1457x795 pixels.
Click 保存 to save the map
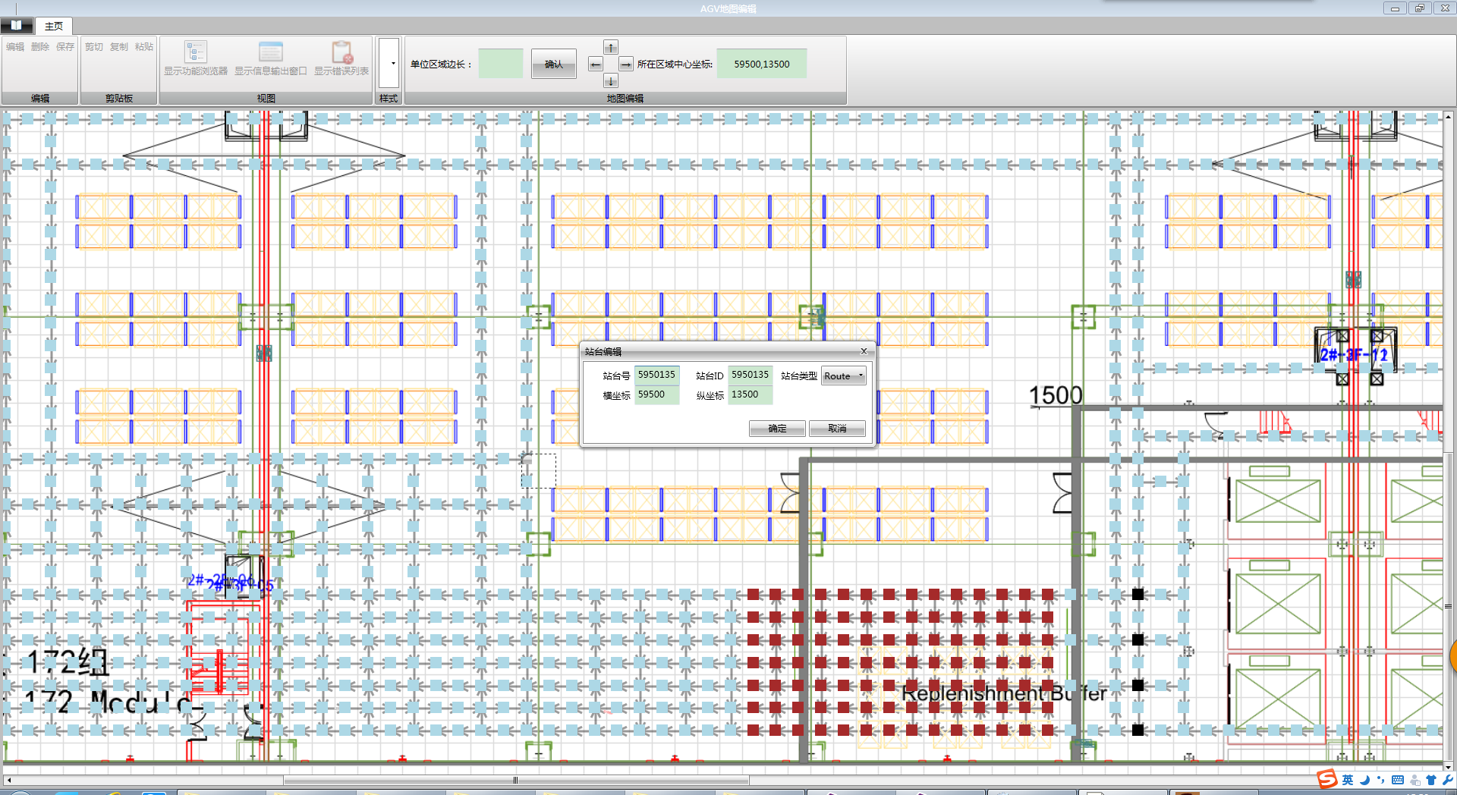[x=65, y=47]
